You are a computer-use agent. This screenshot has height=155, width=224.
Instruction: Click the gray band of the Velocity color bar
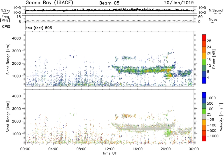[204, 117]
